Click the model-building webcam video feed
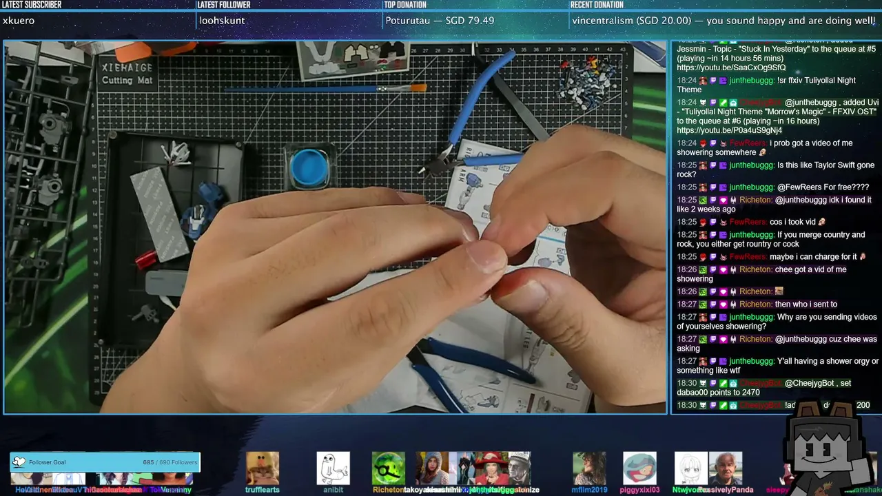 (335, 227)
